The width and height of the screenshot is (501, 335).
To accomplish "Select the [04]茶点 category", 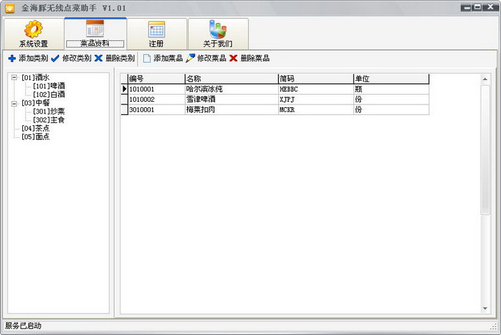I will pyautogui.click(x=35, y=128).
